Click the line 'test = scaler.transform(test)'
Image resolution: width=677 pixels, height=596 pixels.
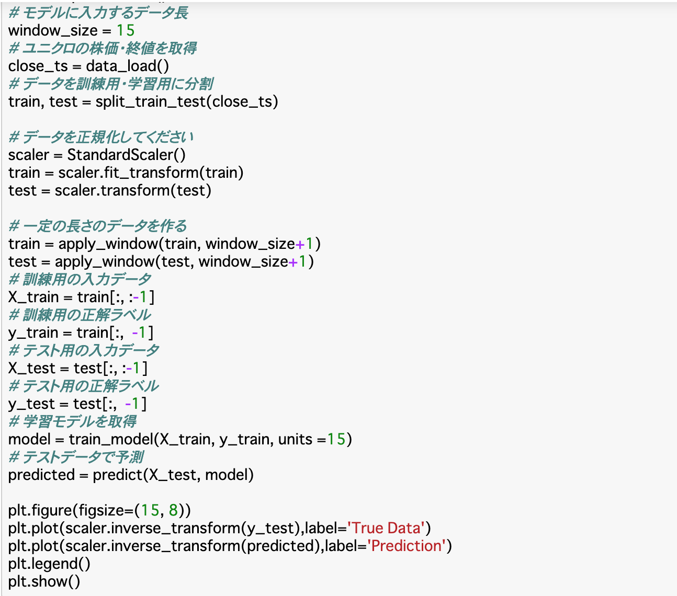[x=110, y=190]
